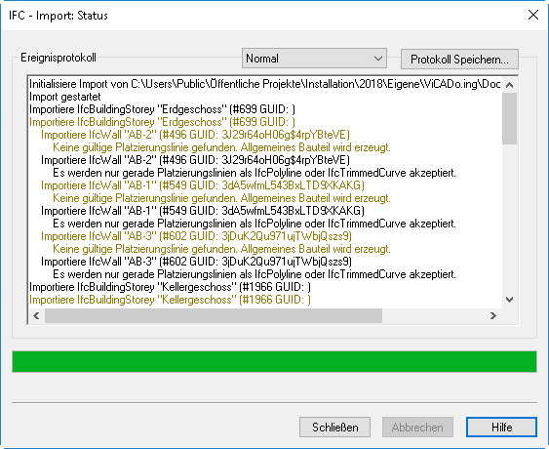Select the yellow IfcWall "AB-2" log entry
Screen dimensions: 549x449
coord(195,135)
